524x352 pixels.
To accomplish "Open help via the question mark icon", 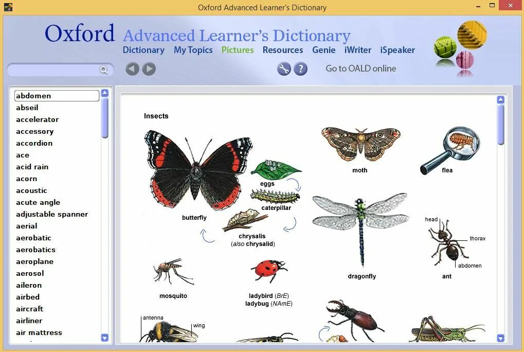I will click(x=300, y=69).
